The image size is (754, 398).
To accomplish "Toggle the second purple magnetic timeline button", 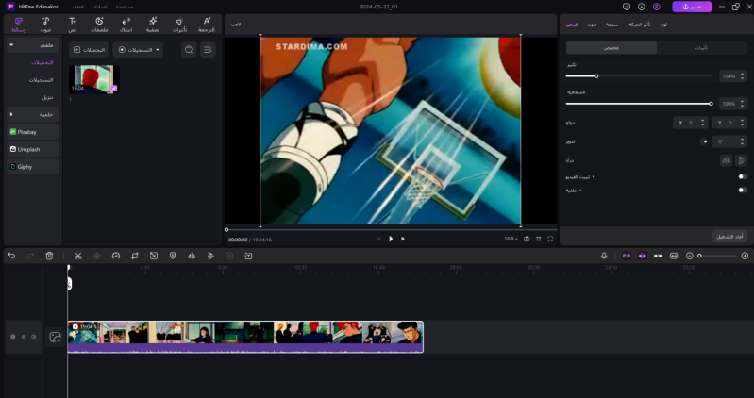I will 642,256.
